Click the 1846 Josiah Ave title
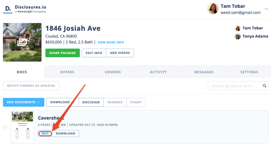The height and width of the screenshot is (148, 271). click(x=73, y=28)
